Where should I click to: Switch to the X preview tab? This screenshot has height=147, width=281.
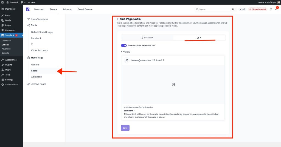coord(199,38)
